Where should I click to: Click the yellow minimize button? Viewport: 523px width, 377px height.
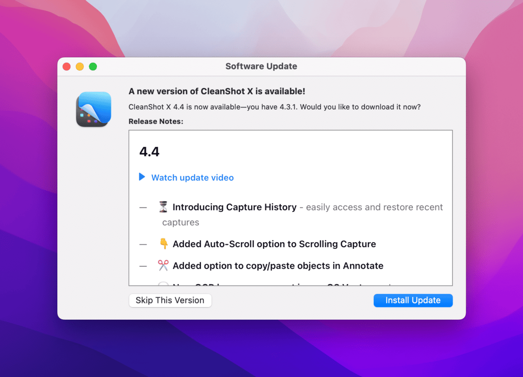[80, 66]
